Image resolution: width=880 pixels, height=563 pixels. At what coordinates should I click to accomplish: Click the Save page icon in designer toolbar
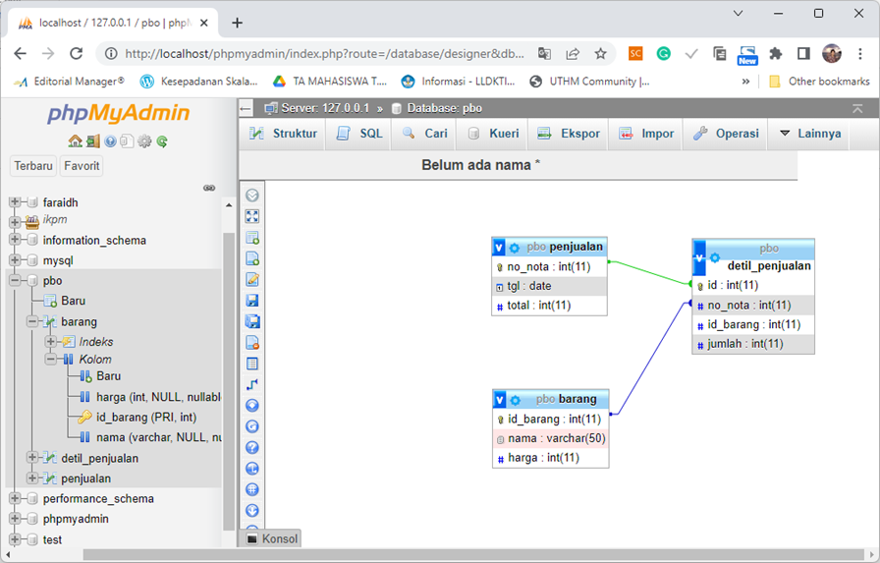[x=252, y=301]
